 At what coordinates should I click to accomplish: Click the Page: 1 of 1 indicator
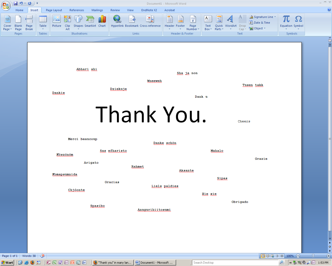point(10,256)
